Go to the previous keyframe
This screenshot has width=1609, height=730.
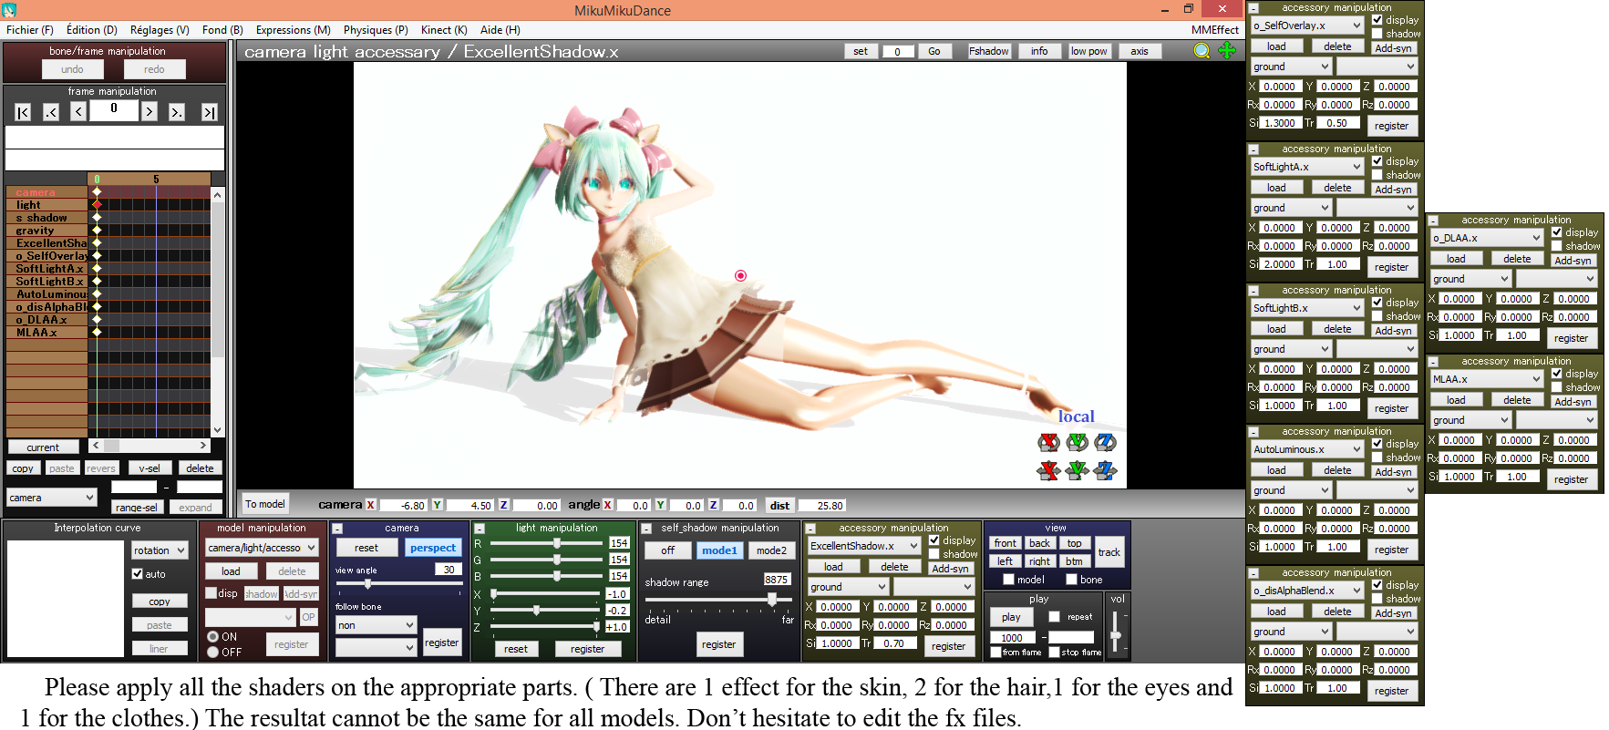[x=51, y=112]
